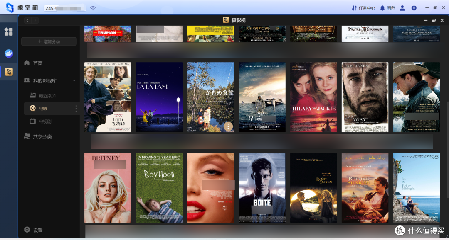Open the 任务中心 task center
449x240 pixels.
tap(363, 8)
